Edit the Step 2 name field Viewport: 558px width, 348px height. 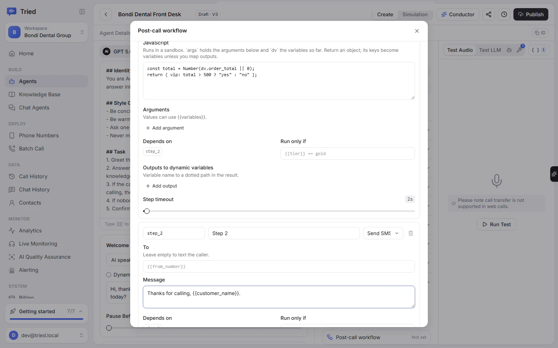coord(284,233)
